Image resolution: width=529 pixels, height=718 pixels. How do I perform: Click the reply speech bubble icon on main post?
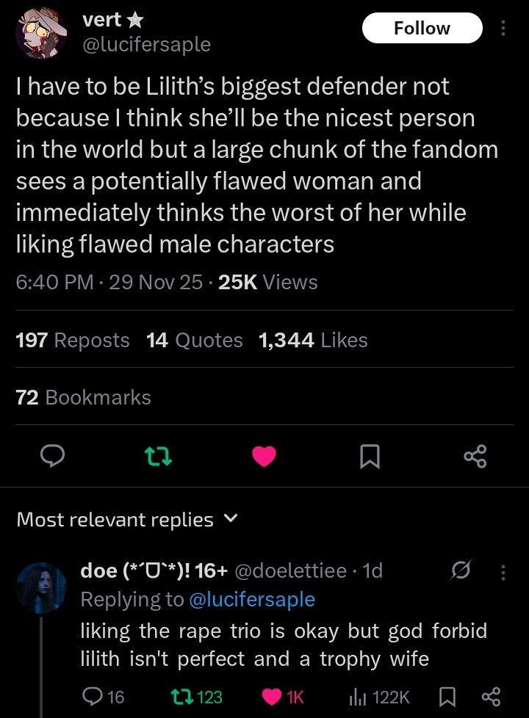coord(50,457)
